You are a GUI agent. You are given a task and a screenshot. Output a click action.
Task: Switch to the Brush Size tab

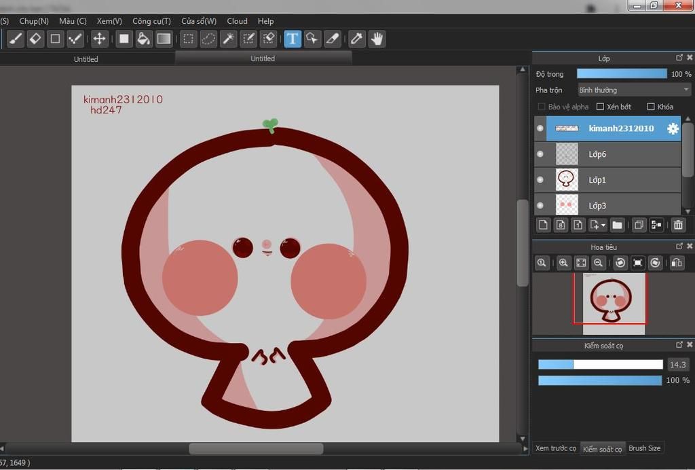[x=645, y=448]
